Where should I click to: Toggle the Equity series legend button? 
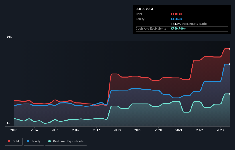coord(34,141)
